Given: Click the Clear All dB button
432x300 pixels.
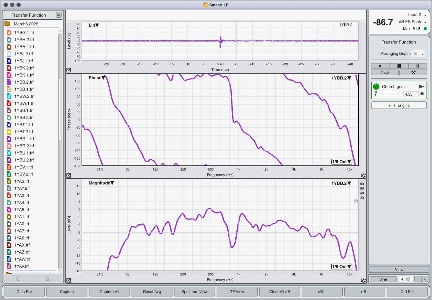Looking at the screenshot, I should (x=280, y=292).
